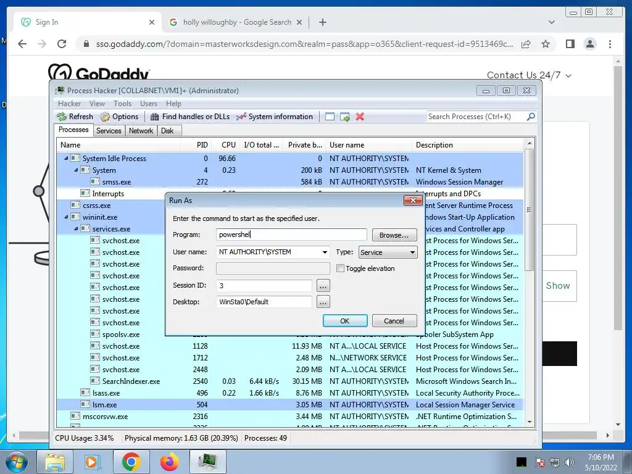This screenshot has width=632, height=474.
Task: Launch Windows Media Player from the taskbar
Action: tap(92, 462)
